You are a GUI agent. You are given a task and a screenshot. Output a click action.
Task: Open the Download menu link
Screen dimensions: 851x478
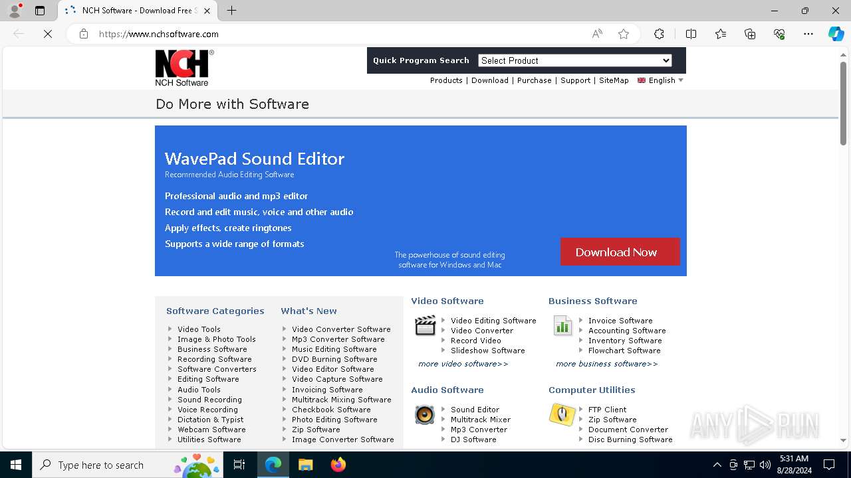click(x=490, y=80)
